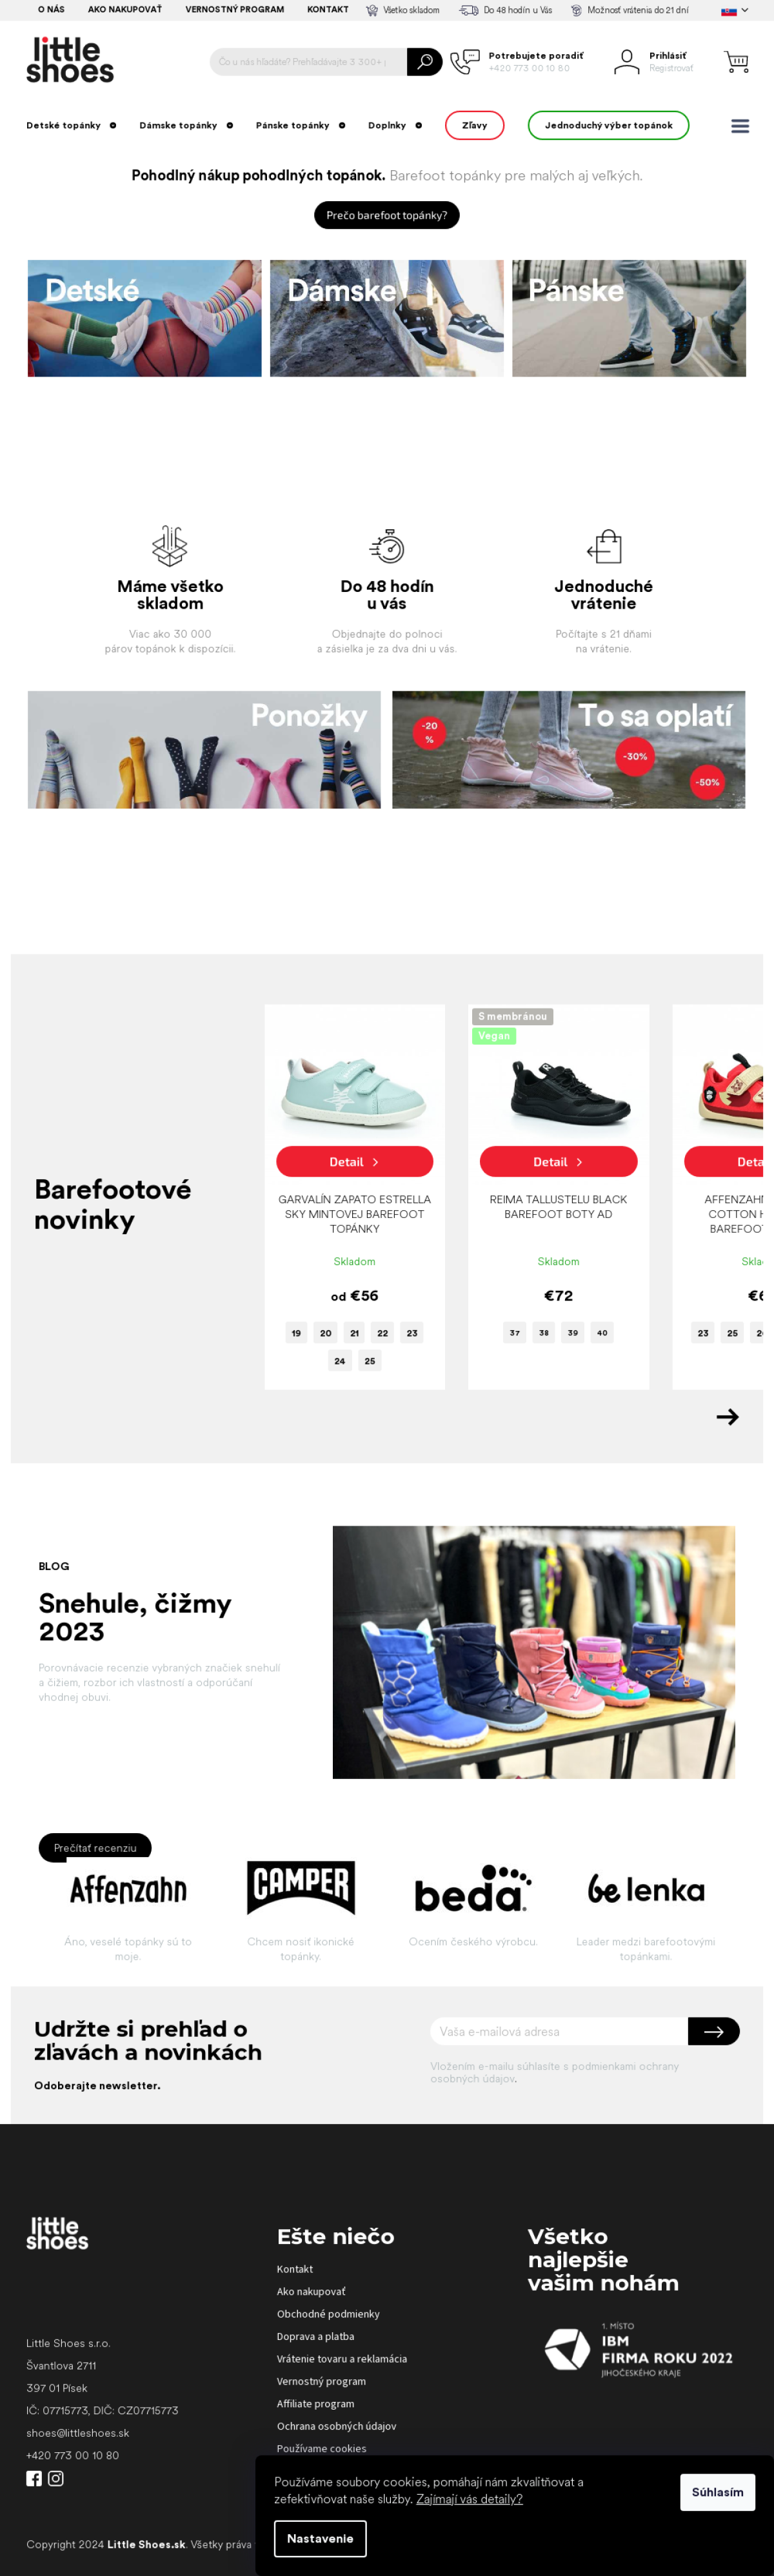The image size is (774, 2576).
Task: Submit newsletter email with arrow button
Action: [x=714, y=2031]
